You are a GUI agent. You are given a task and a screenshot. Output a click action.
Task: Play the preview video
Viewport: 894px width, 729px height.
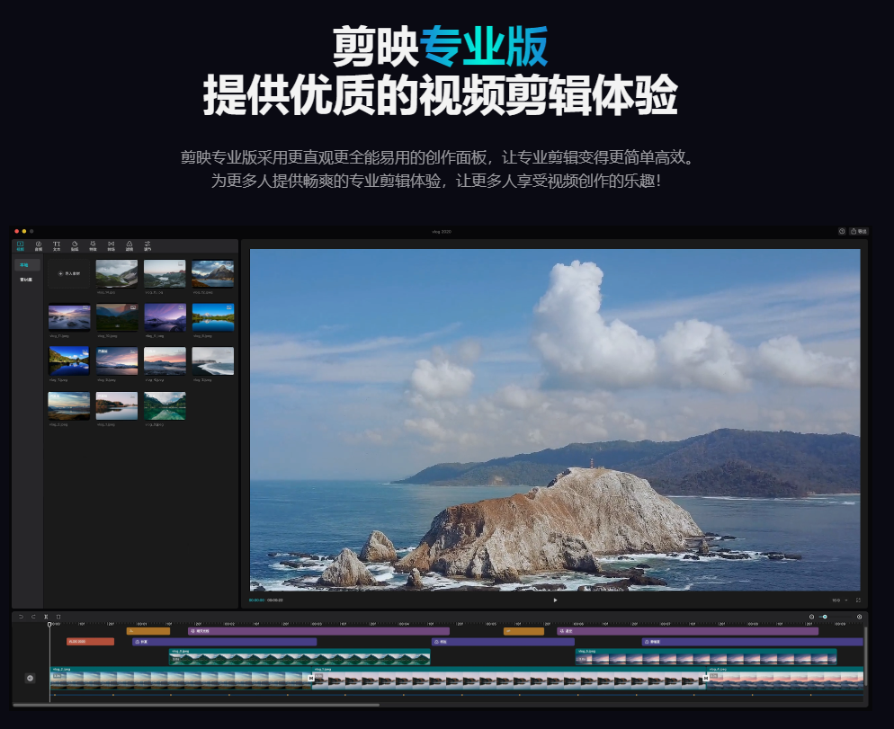click(x=555, y=600)
